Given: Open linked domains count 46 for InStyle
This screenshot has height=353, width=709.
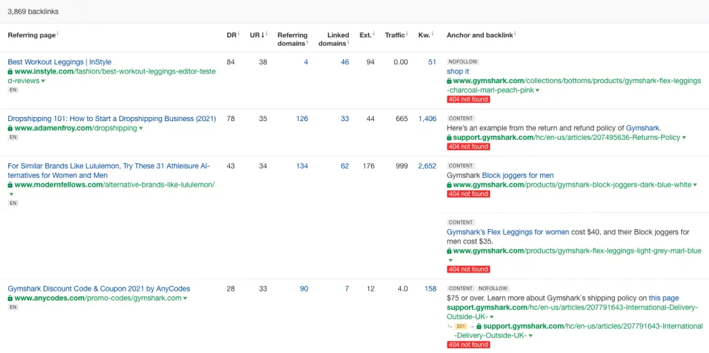Looking at the screenshot, I should pyautogui.click(x=345, y=62).
